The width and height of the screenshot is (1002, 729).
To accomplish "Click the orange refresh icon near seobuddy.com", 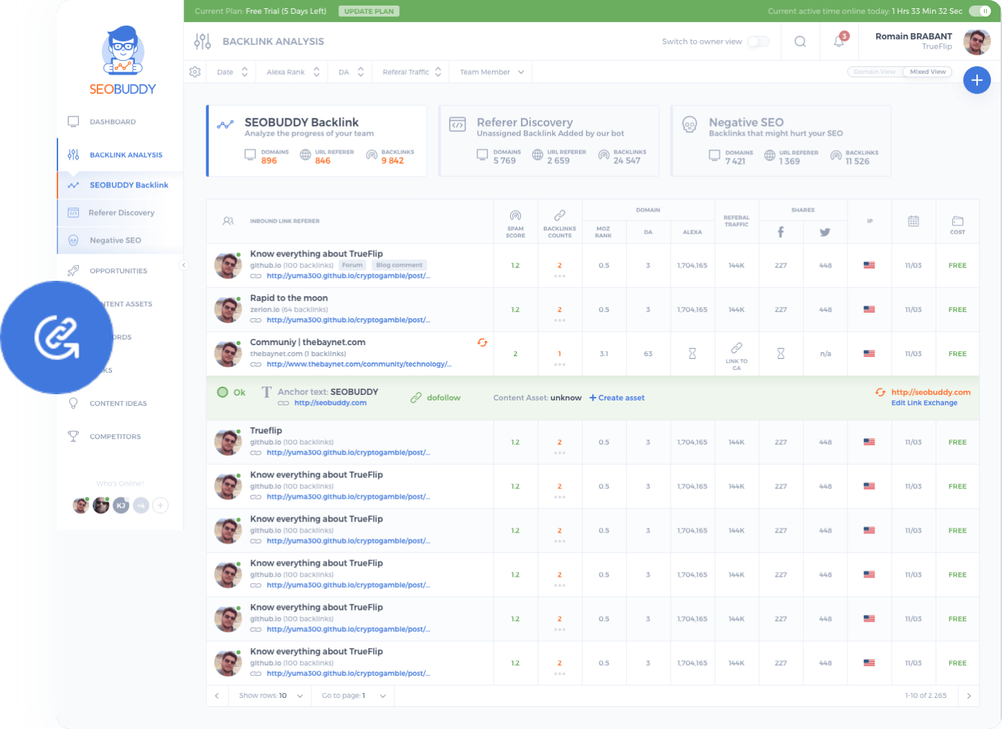I will [880, 392].
